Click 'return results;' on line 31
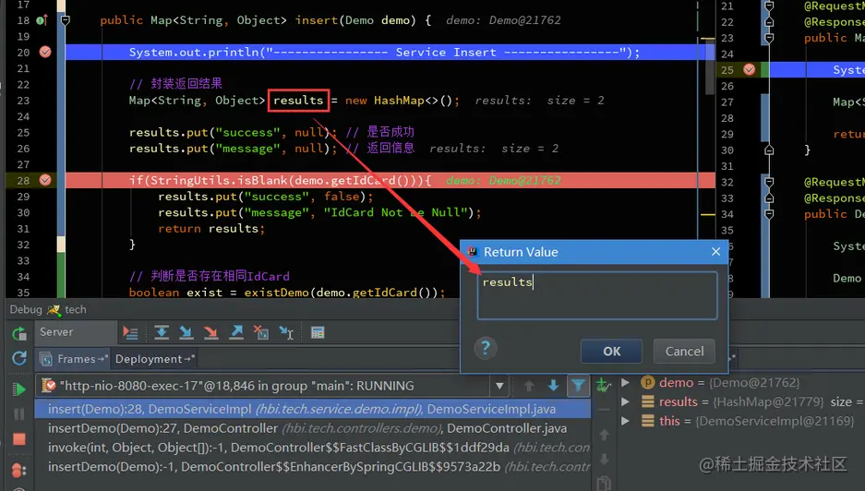The image size is (865, 491). point(211,228)
